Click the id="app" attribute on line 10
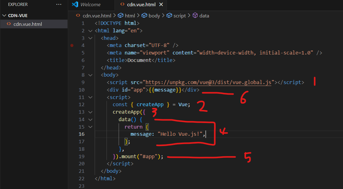Image resolution: width=343 pixels, height=189 pixels. pos(134,90)
